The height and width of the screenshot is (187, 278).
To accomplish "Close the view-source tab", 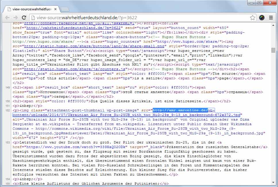I will tap(55, 9).
